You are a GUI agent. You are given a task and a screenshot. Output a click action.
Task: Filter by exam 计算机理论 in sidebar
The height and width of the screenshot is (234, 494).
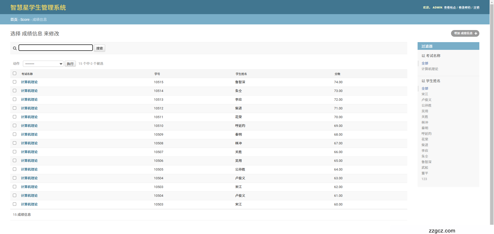(x=430, y=69)
